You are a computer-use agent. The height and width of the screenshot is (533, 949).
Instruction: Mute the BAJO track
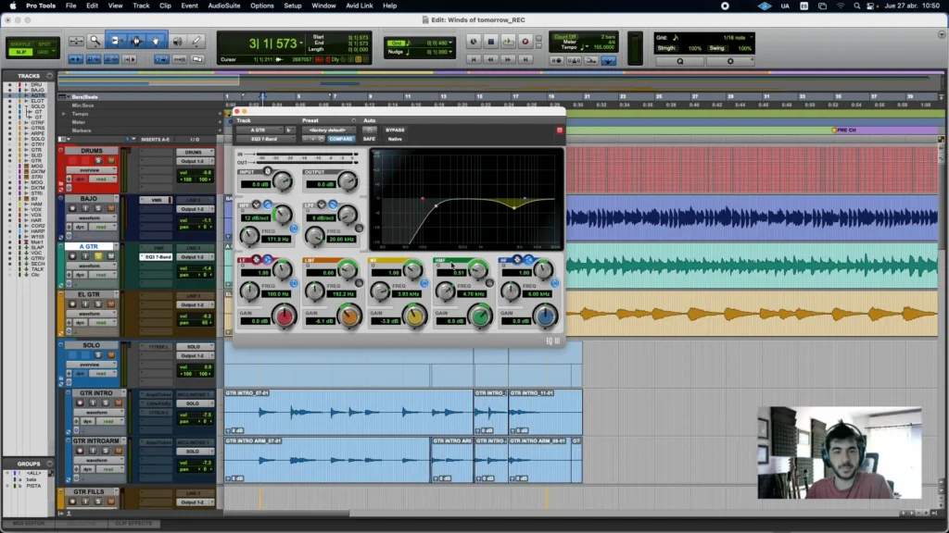pyautogui.click(x=111, y=208)
